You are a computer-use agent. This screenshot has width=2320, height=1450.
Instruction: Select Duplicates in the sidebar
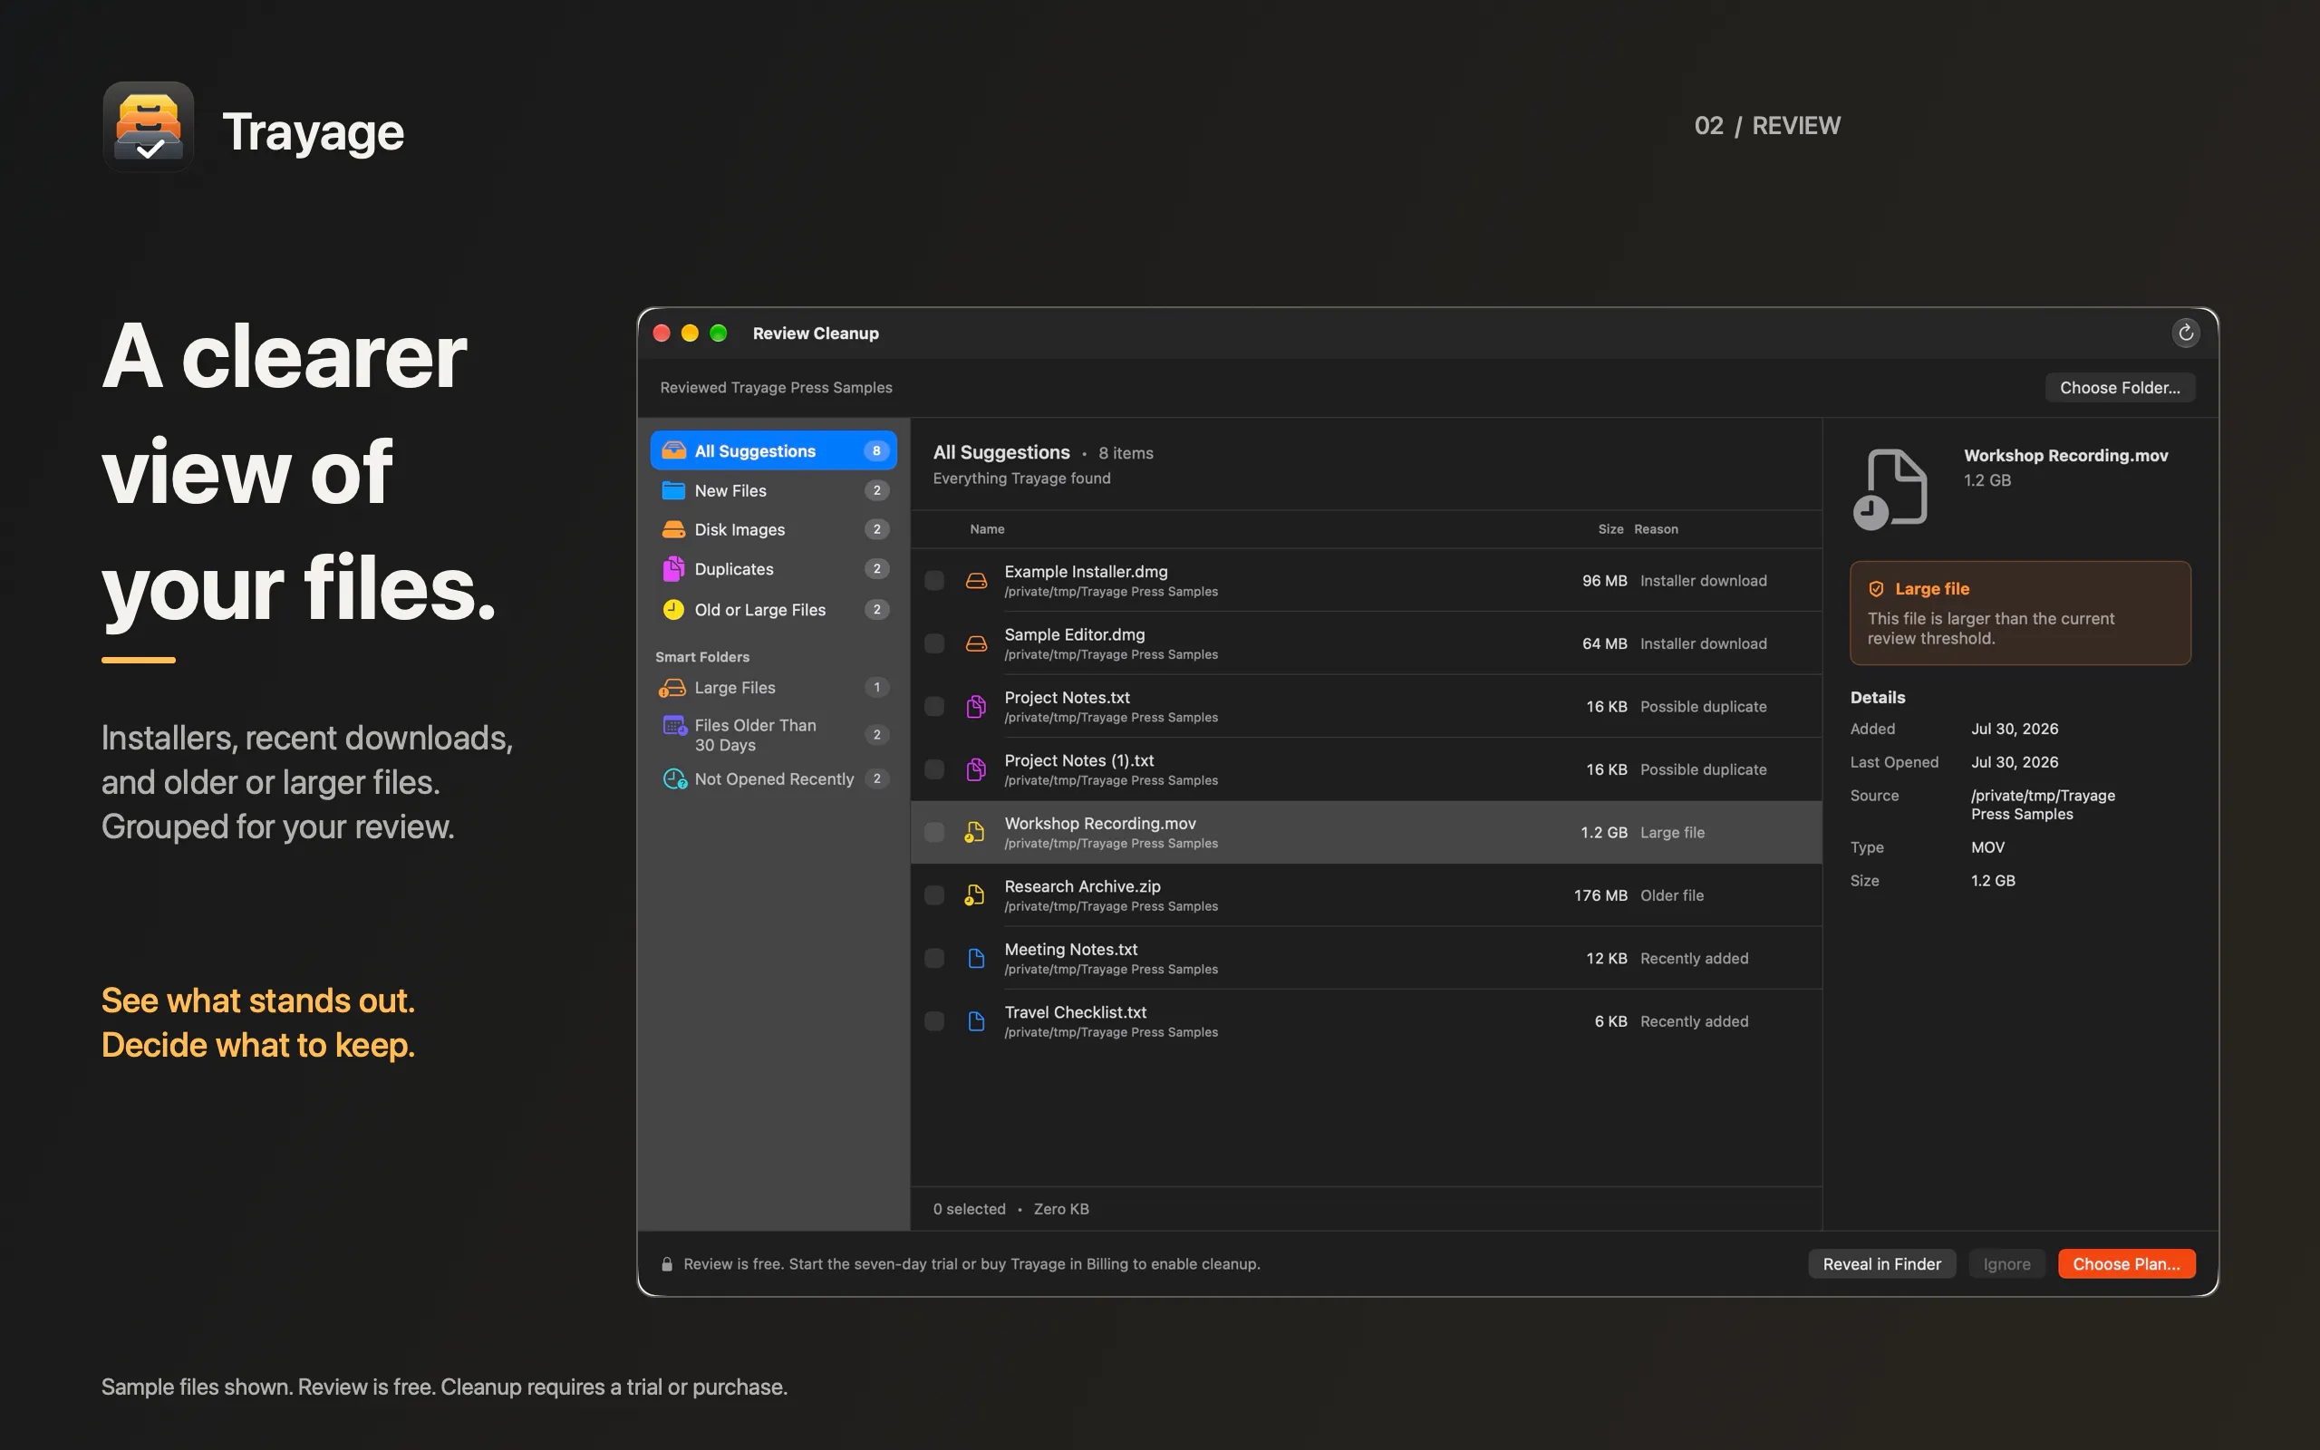(774, 569)
